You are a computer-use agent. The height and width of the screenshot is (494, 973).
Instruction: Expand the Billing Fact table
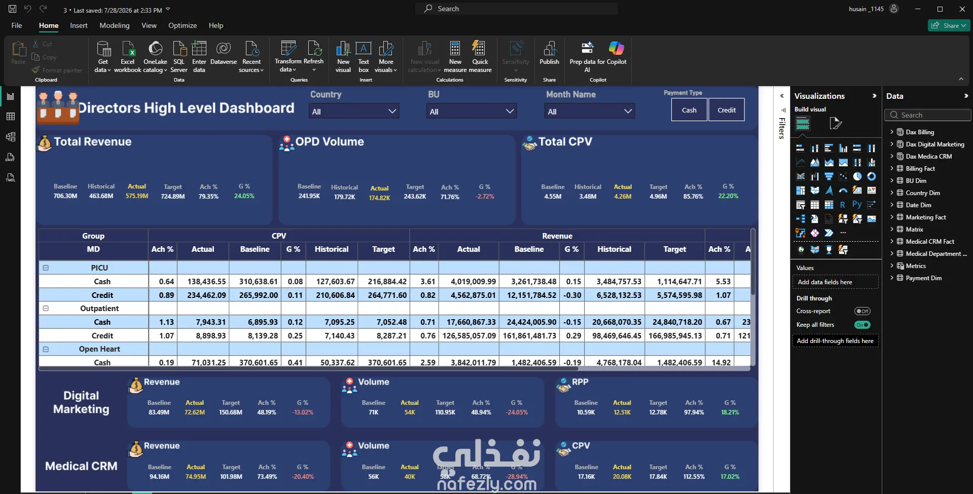(892, 168)
